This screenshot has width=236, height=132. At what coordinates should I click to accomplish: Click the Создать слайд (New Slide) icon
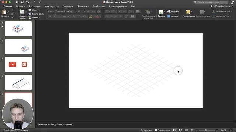(22, 12)
